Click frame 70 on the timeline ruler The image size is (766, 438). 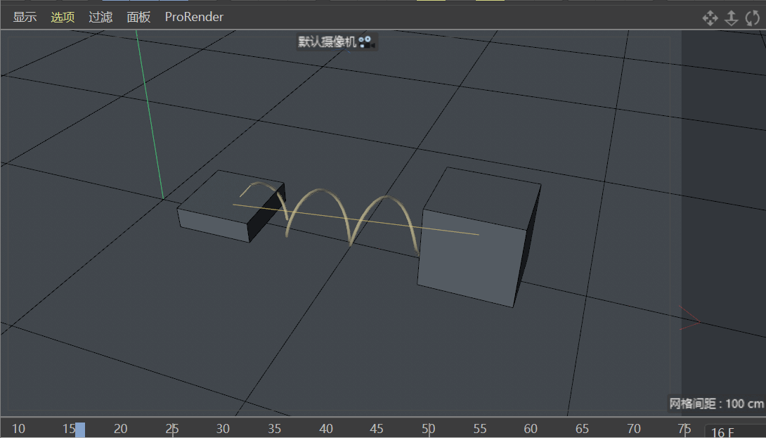click(634, 429)
